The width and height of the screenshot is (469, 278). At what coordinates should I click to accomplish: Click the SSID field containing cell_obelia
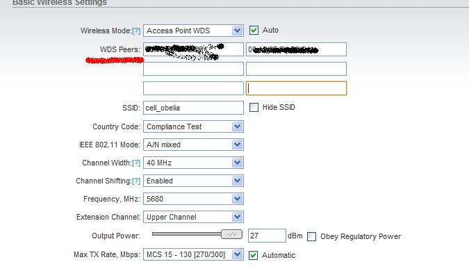tap(193, 108)
